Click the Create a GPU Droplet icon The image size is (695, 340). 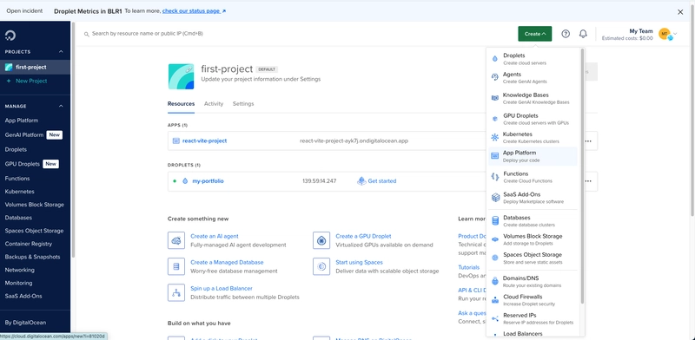click(x=321, y=240)
